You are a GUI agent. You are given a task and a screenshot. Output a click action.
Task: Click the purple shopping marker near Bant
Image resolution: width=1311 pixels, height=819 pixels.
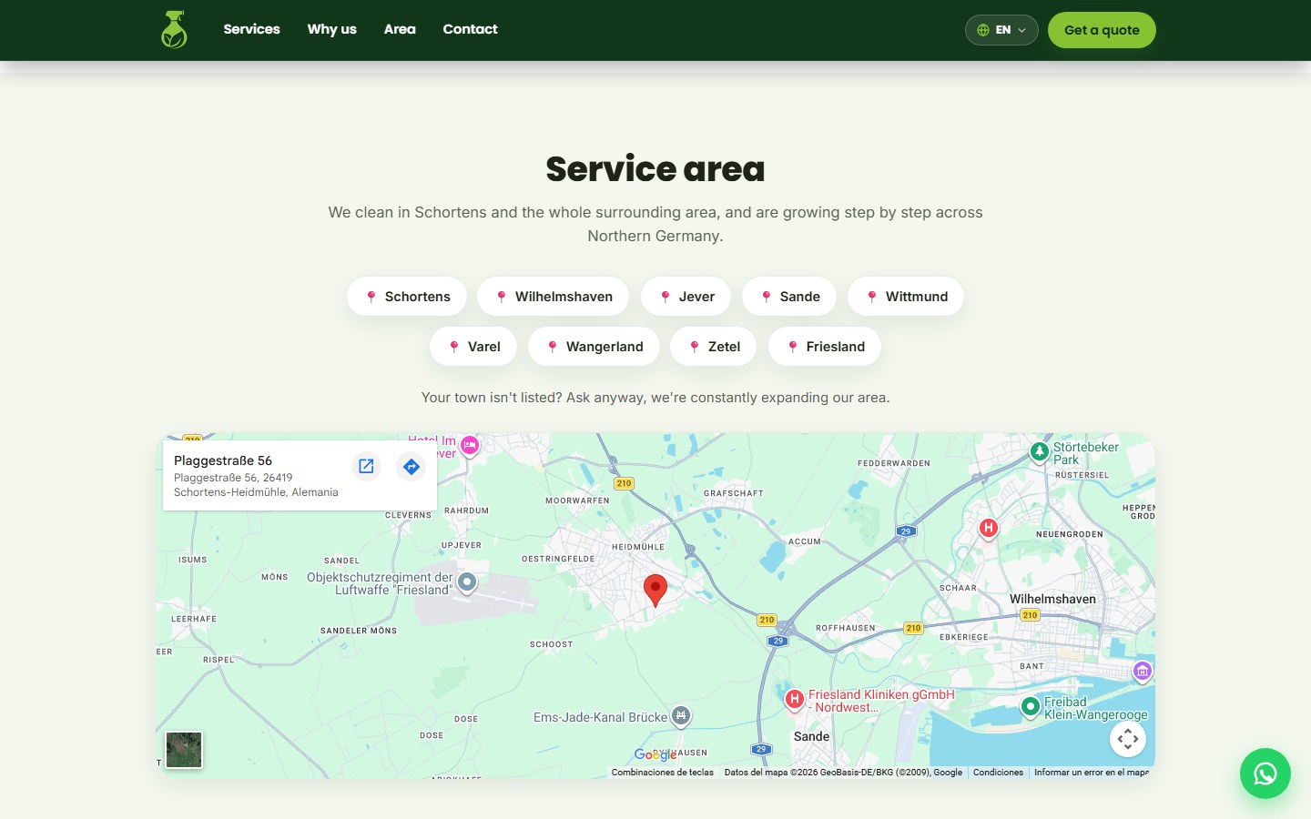pos(1142,672)
